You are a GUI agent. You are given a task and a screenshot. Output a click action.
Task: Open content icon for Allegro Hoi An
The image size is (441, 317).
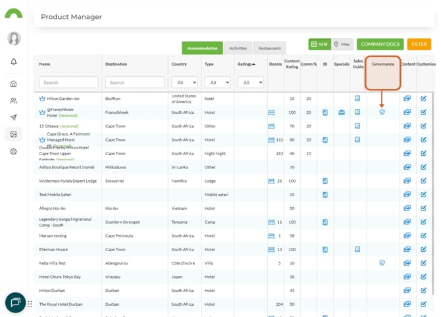[x=407, y=208]
